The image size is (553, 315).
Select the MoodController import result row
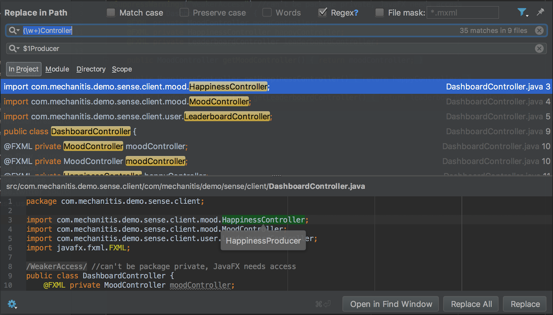221,102
